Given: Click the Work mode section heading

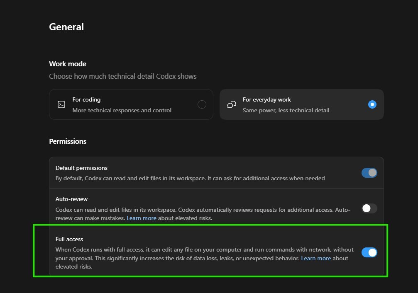Looking at the screenshot, I should 67,64.
